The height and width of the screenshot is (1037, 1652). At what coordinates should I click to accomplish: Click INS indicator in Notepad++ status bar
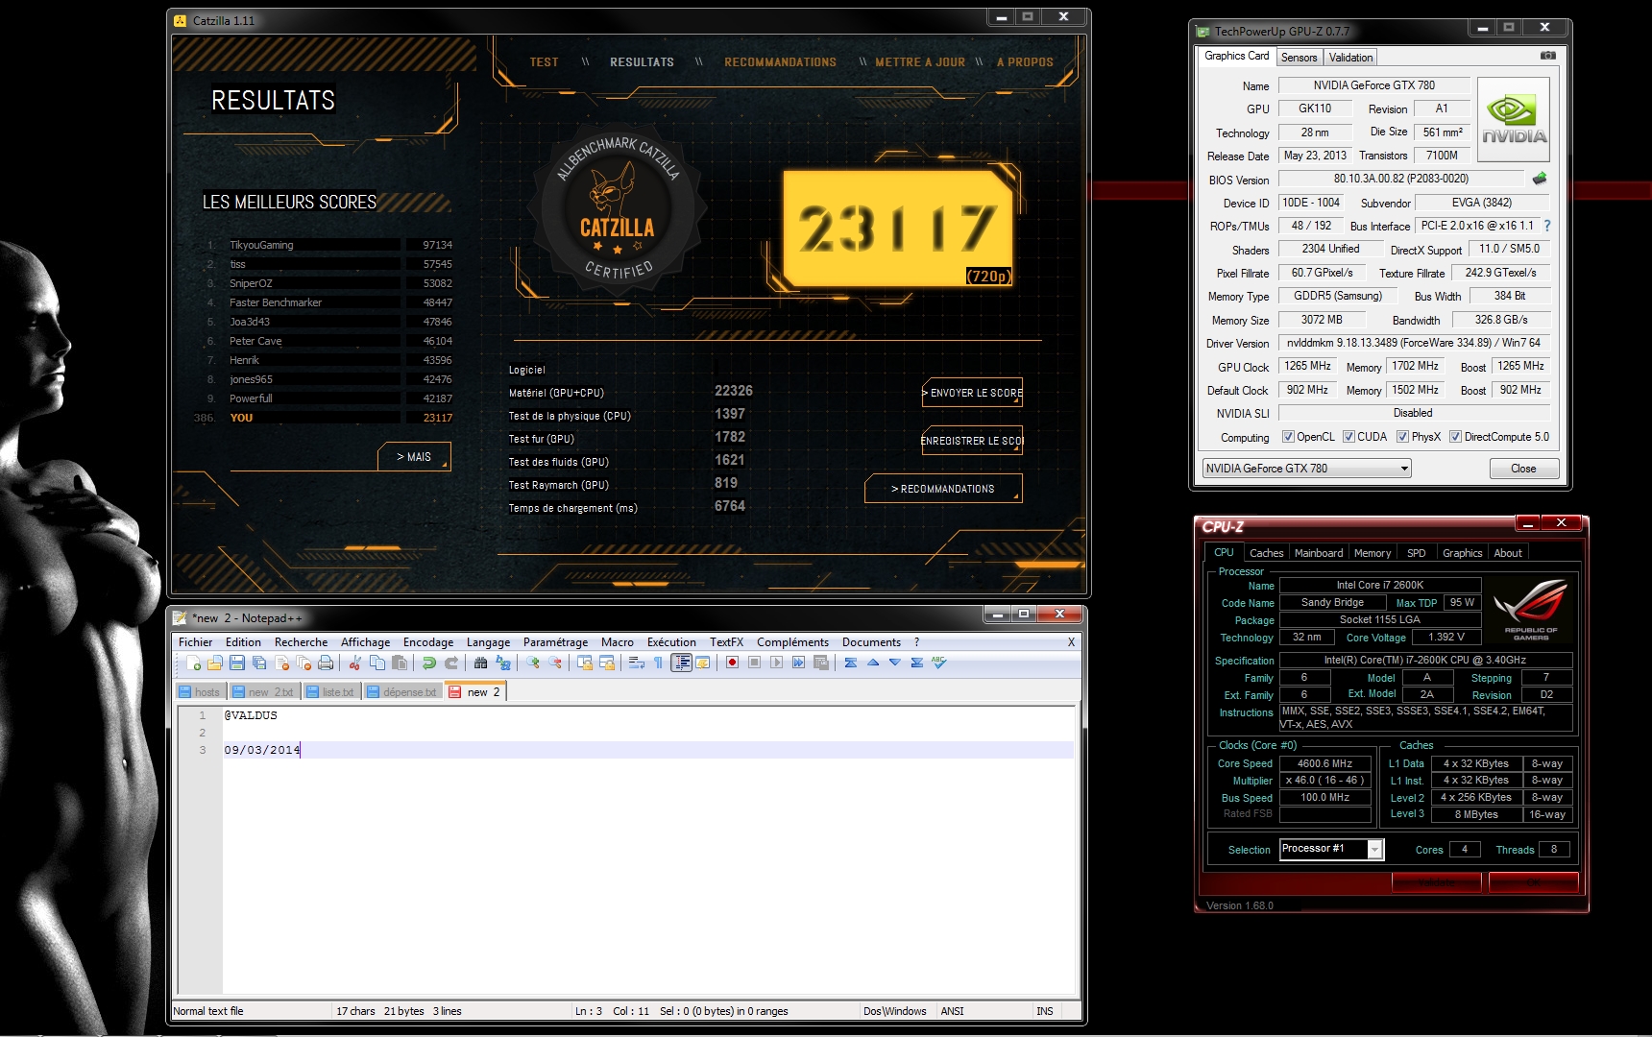(1044, 1011)
